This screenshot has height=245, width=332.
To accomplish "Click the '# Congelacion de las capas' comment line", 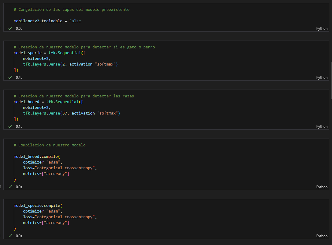I will pyautogui.click(x=72, y=9).
